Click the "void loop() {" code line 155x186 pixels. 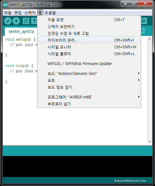(19, 66)
